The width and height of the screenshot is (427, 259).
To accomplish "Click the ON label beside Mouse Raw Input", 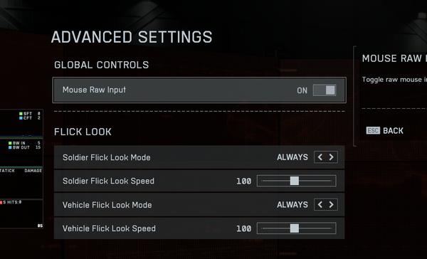I will point(302,90).
